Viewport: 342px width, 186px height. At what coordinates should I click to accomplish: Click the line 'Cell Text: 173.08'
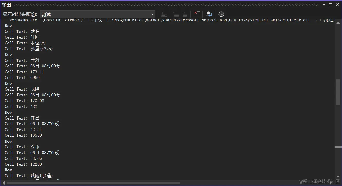click(x=24, y=101)
